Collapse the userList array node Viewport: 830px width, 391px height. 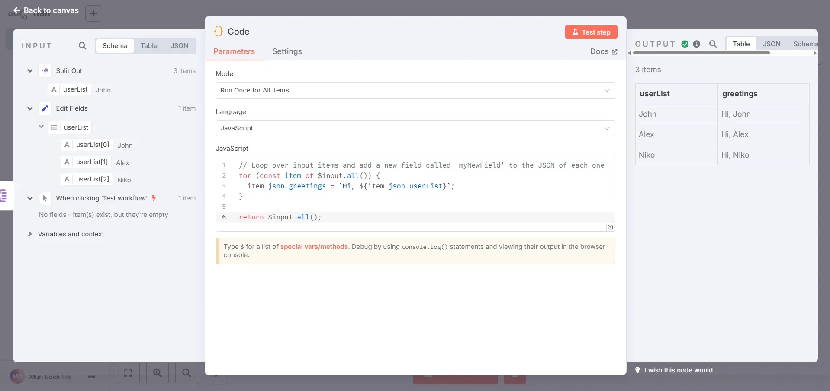41,127
